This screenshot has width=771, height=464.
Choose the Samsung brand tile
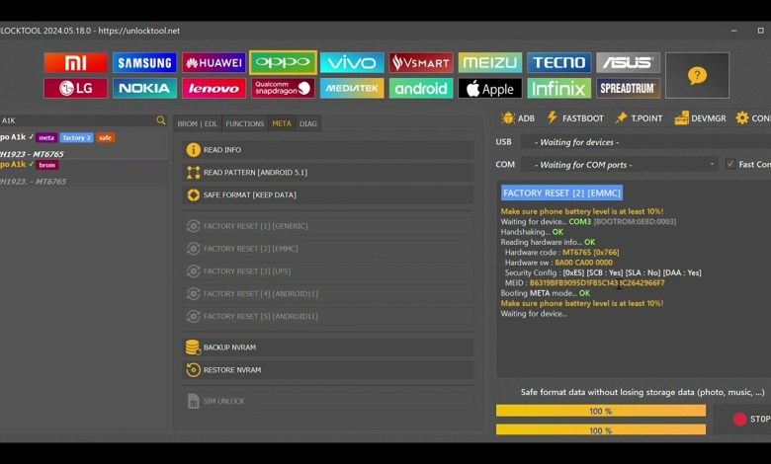(x=144, y=63)
